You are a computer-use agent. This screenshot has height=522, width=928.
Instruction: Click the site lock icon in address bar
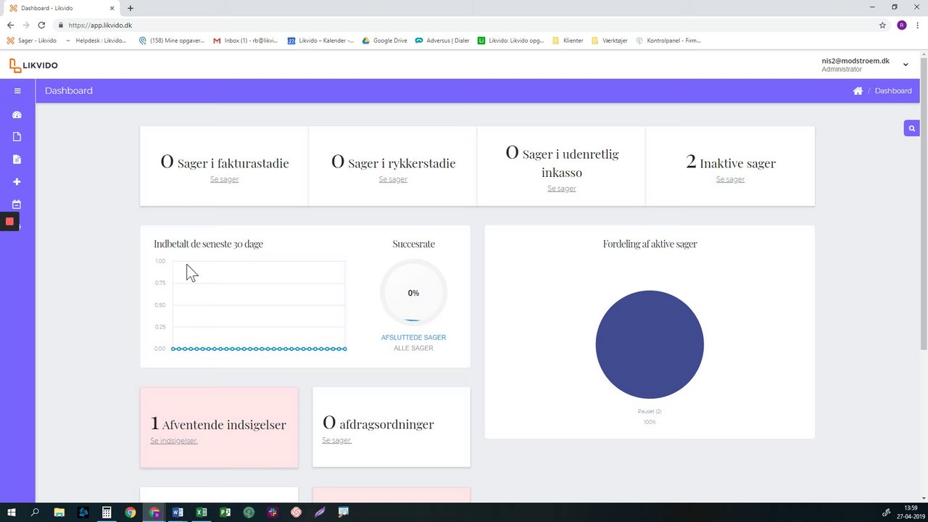62,25
